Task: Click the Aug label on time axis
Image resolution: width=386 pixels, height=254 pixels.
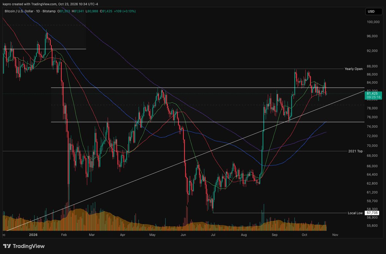Action: coord(244,235)
